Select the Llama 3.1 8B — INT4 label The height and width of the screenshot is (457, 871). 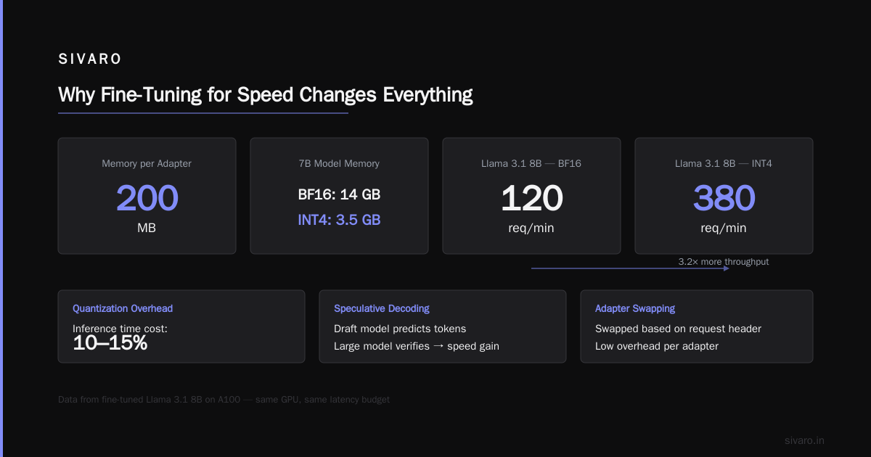(724, 164)
